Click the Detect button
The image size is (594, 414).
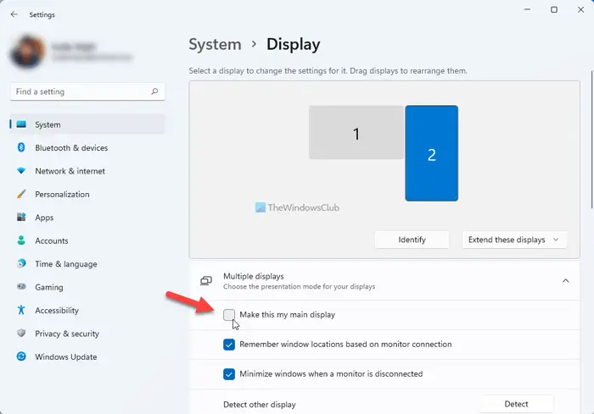click(x=516, y=404)
